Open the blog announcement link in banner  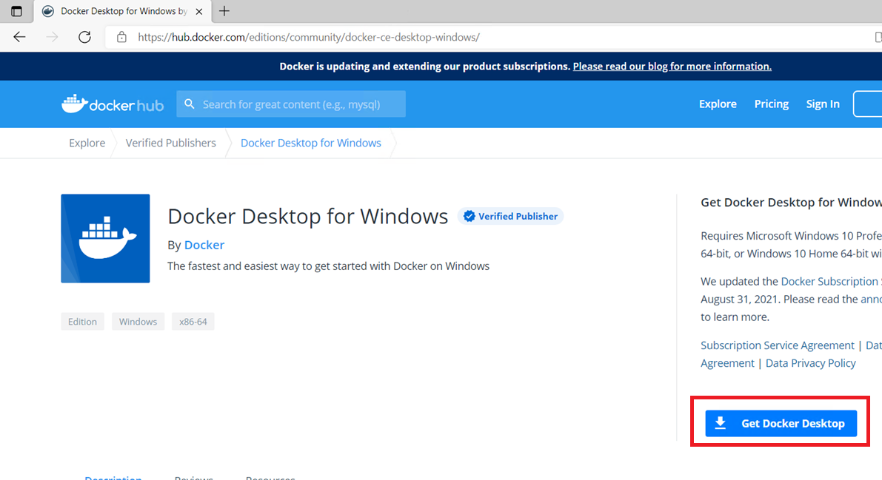672,67
